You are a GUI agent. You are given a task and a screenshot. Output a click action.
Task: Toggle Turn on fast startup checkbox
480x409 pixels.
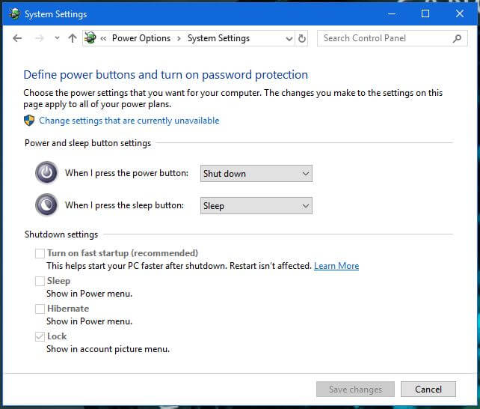[40, 253]
